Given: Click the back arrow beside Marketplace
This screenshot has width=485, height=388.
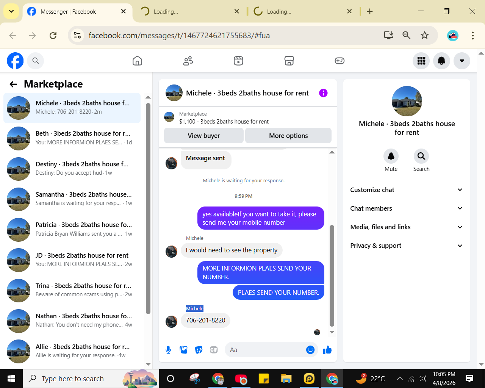Looking at the screenshot, I should (14, 84).
